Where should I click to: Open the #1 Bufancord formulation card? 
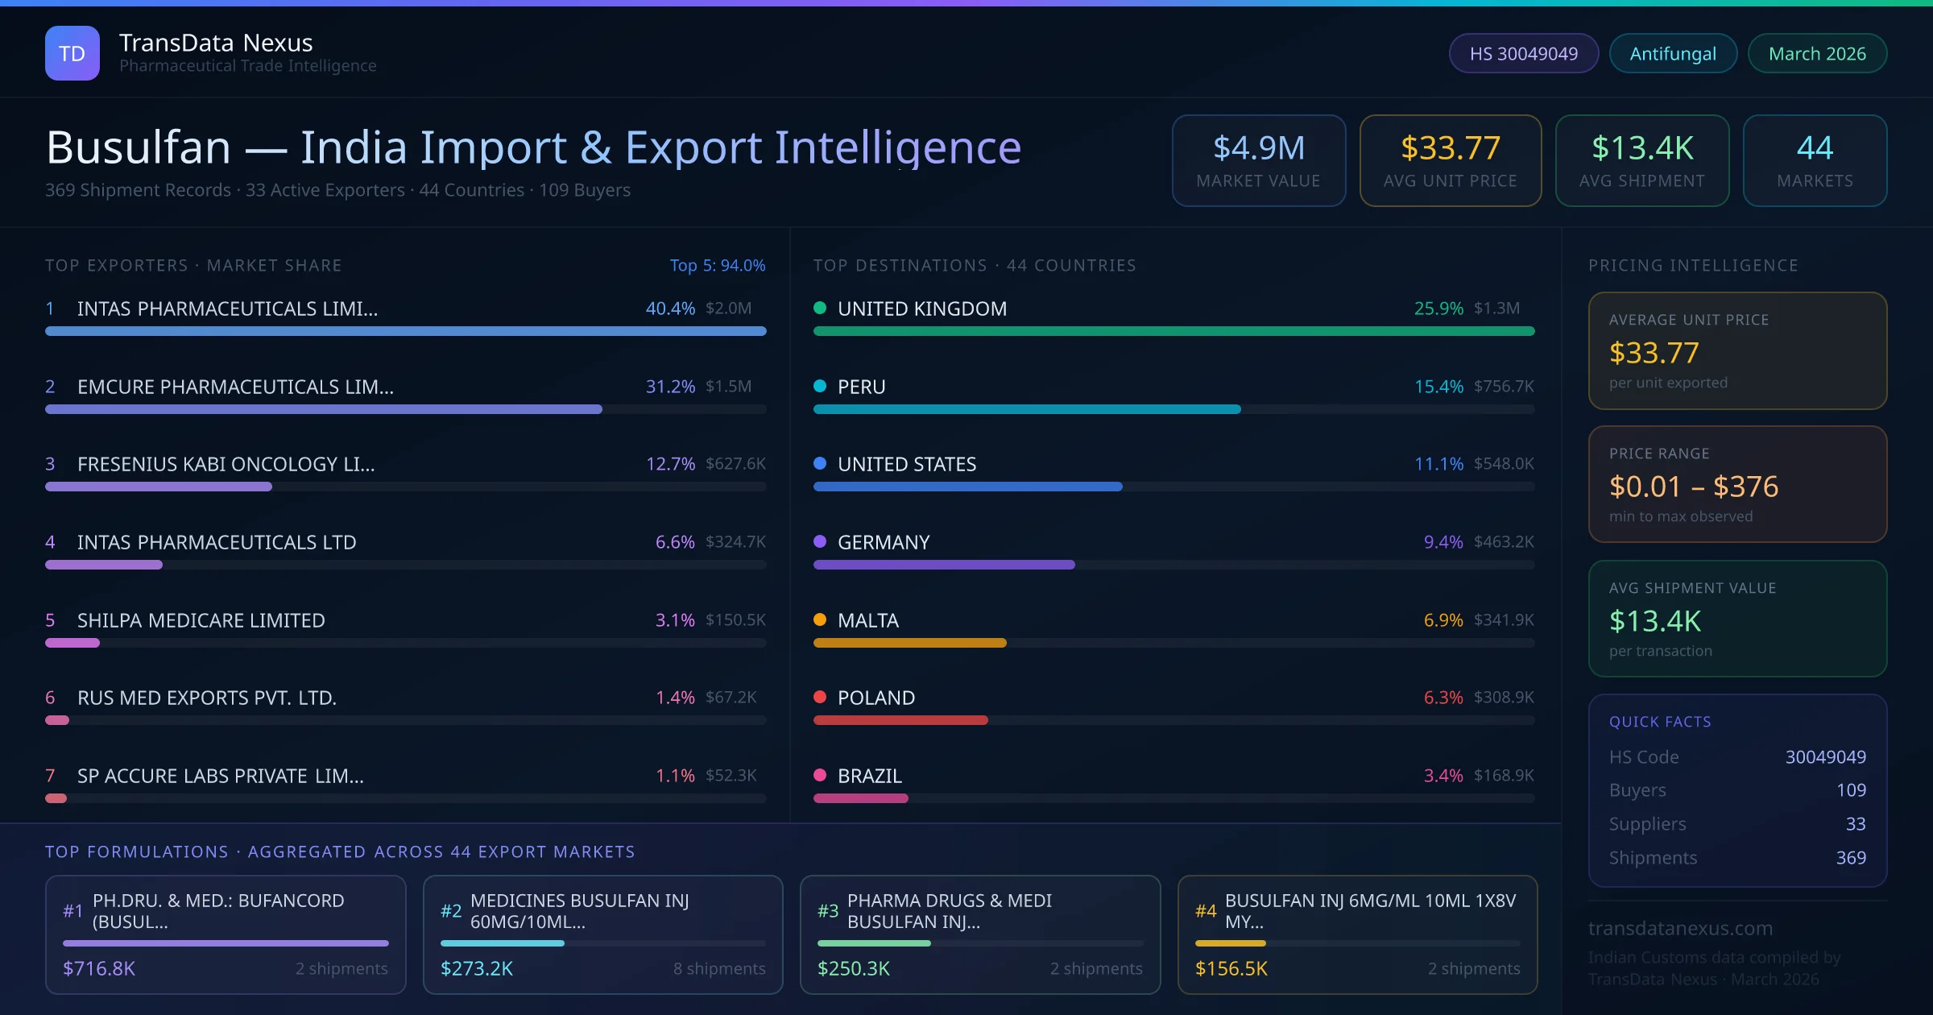pos(226,934)
